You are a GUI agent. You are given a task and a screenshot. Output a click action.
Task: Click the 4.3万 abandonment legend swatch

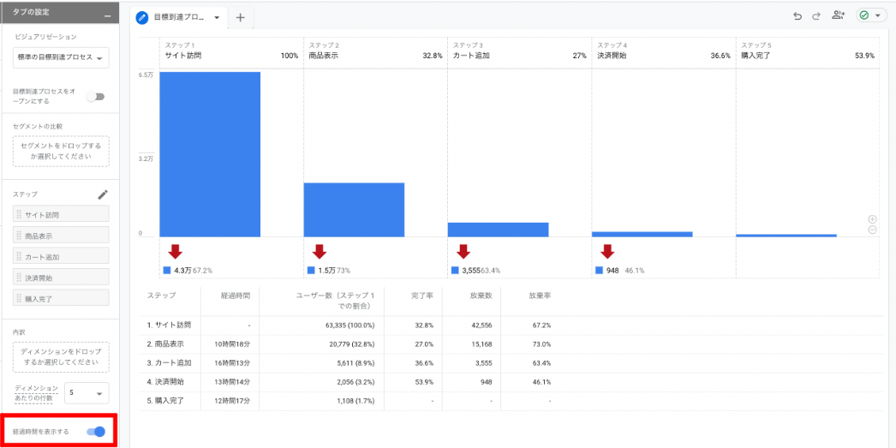click(167, 271)
